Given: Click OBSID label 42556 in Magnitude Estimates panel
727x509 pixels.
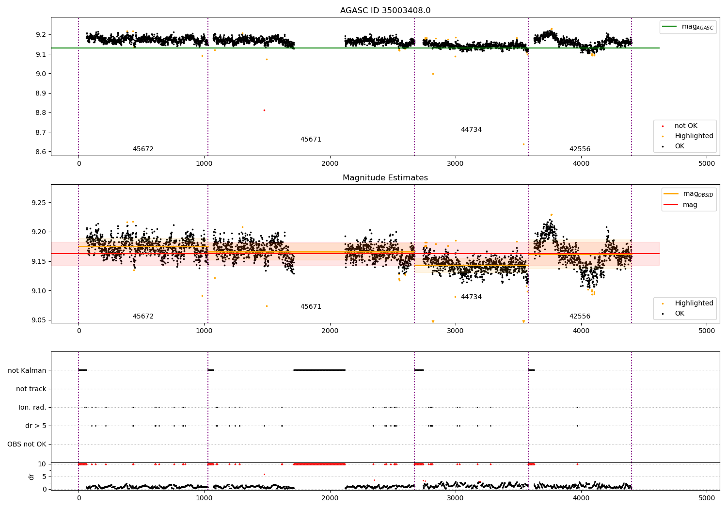Looking at the screenshot, I should [x=580, y=317].
